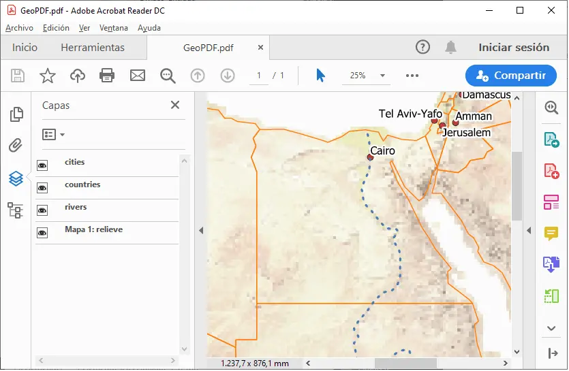Click Iniciar sesión

tap(514, 48)
